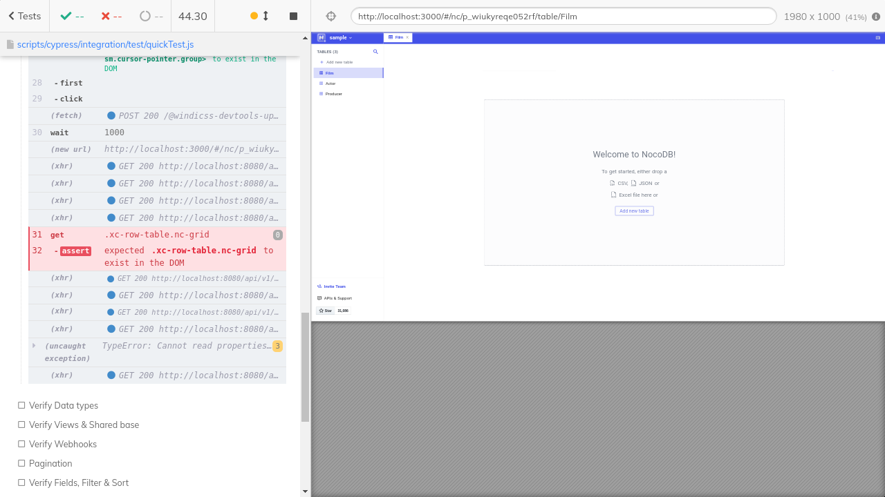Switch to the Film tab

tap(398, 37)
